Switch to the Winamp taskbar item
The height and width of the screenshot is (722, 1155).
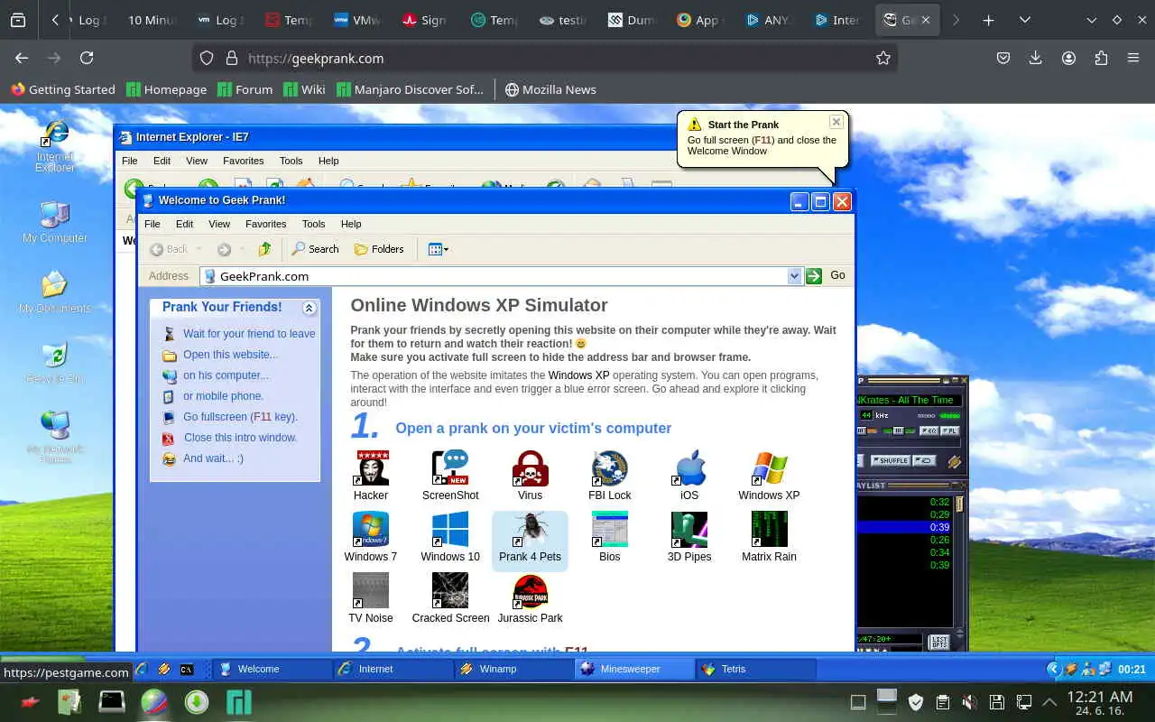click(513, 669)
